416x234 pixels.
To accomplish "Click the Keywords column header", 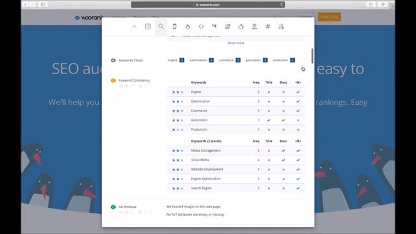I will click(x=198, y=83).
